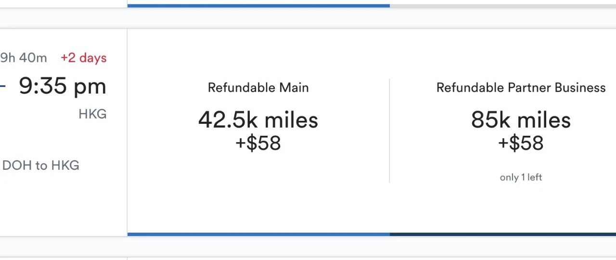Screen dimensions: 616x260
Task: Click the gray bar at the top of the Business column
Action: click(x=502, y=6)
